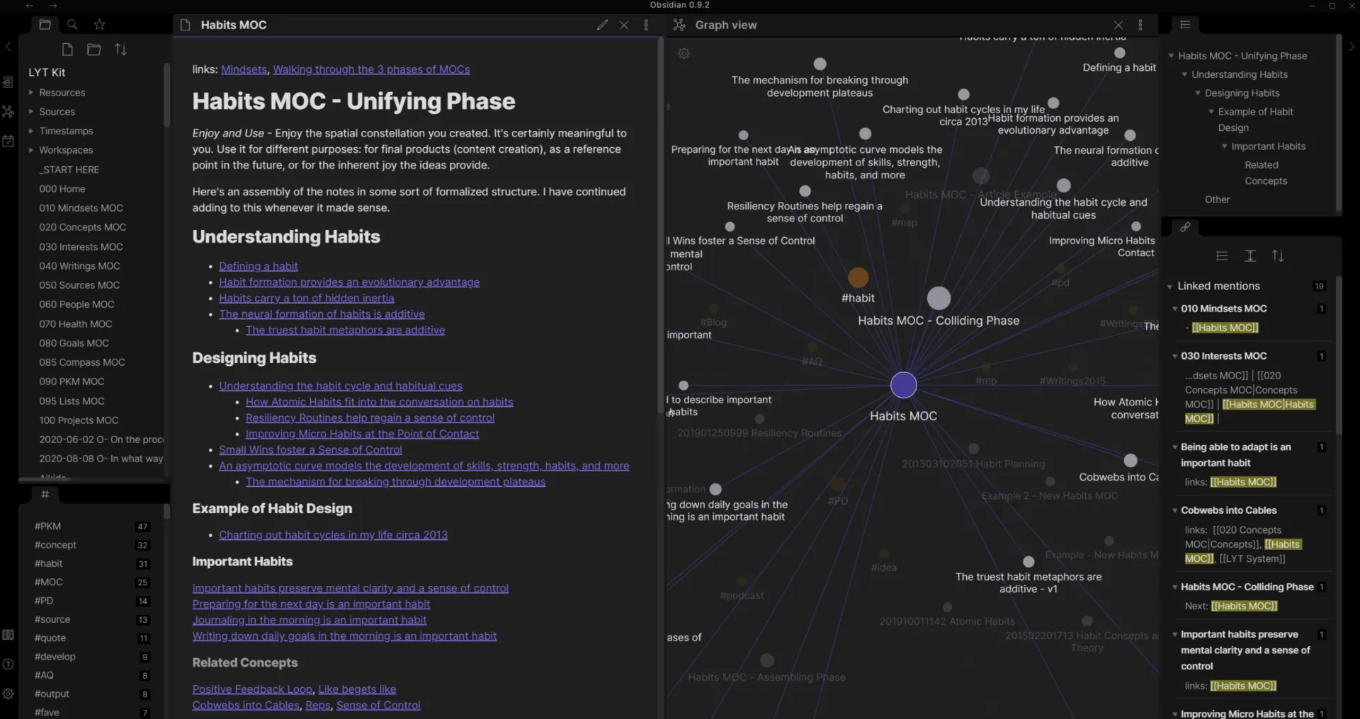Filter by #PKM tag
The height and width of the screenshot is (719, 1360).
pyautogui.click(x=47, y=526)
